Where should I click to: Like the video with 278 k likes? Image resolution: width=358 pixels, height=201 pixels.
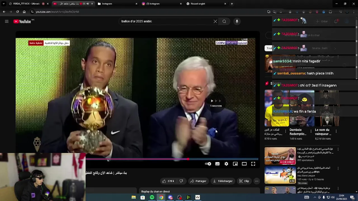click(x=168, y=181)
